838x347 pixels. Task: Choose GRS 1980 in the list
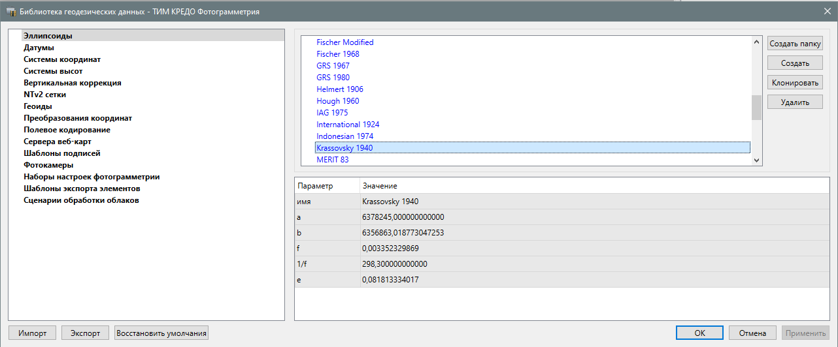point(333,78)
